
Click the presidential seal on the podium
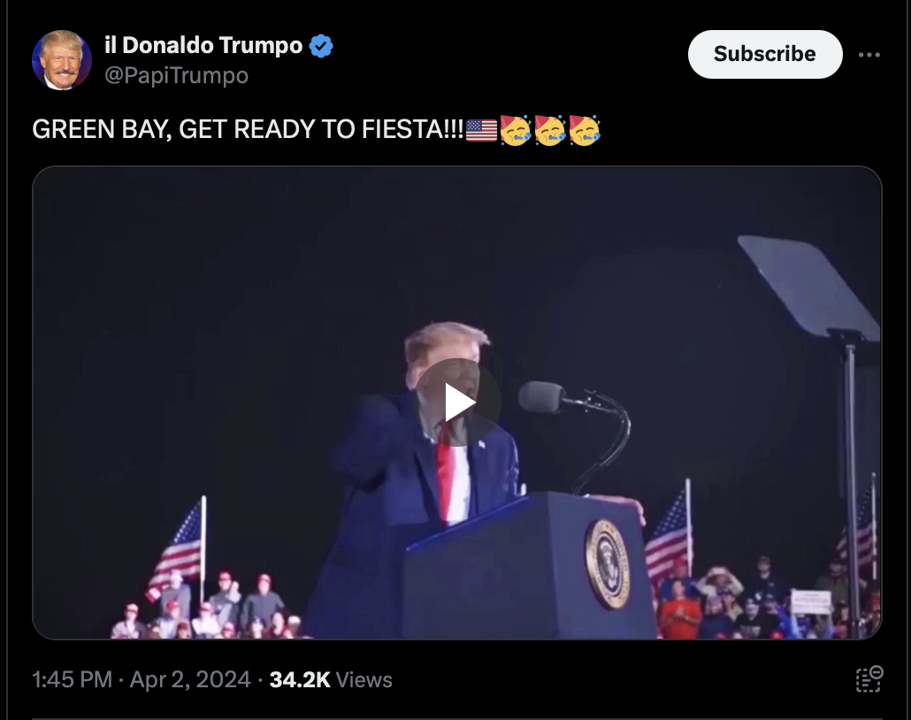[x=607, y=563]
